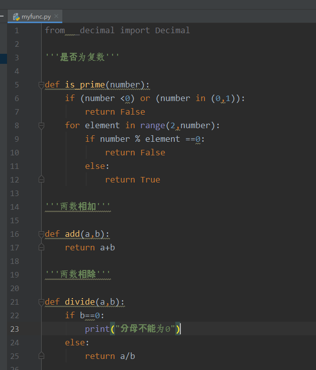Click the '两数相加' docstring
Screen dimensions: 316x370
(x=78, y=207)
